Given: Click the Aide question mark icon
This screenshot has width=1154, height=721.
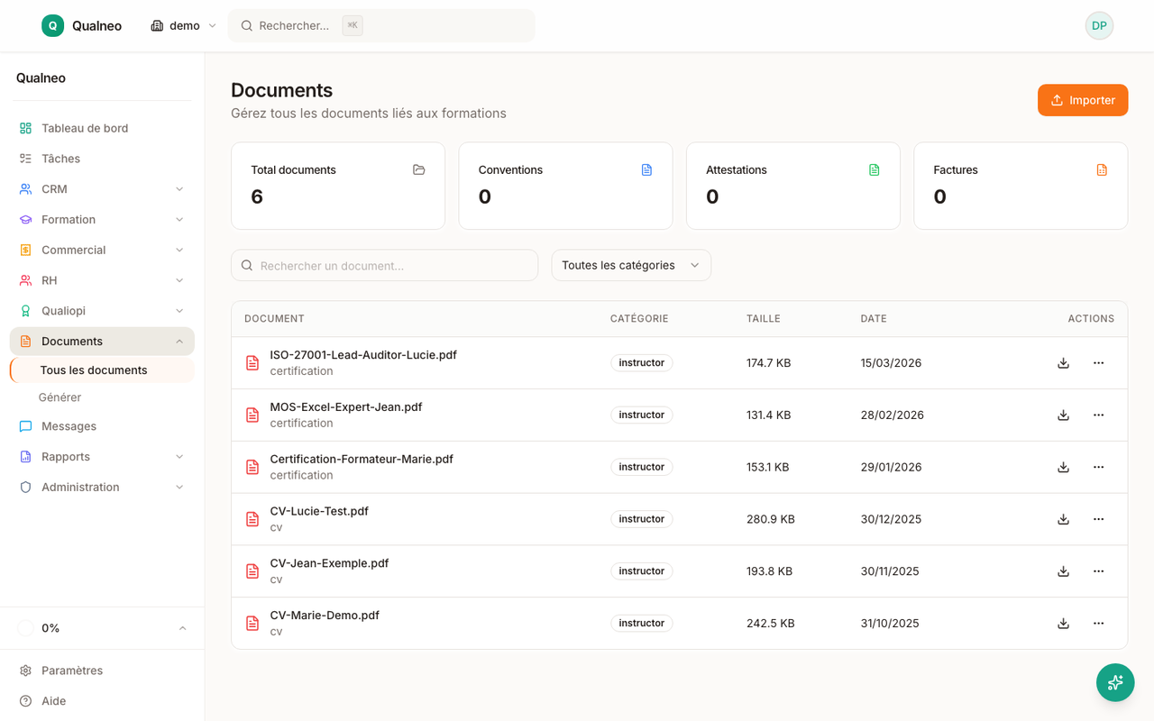Looking at the screenshot, I should (x=25, y=701).
